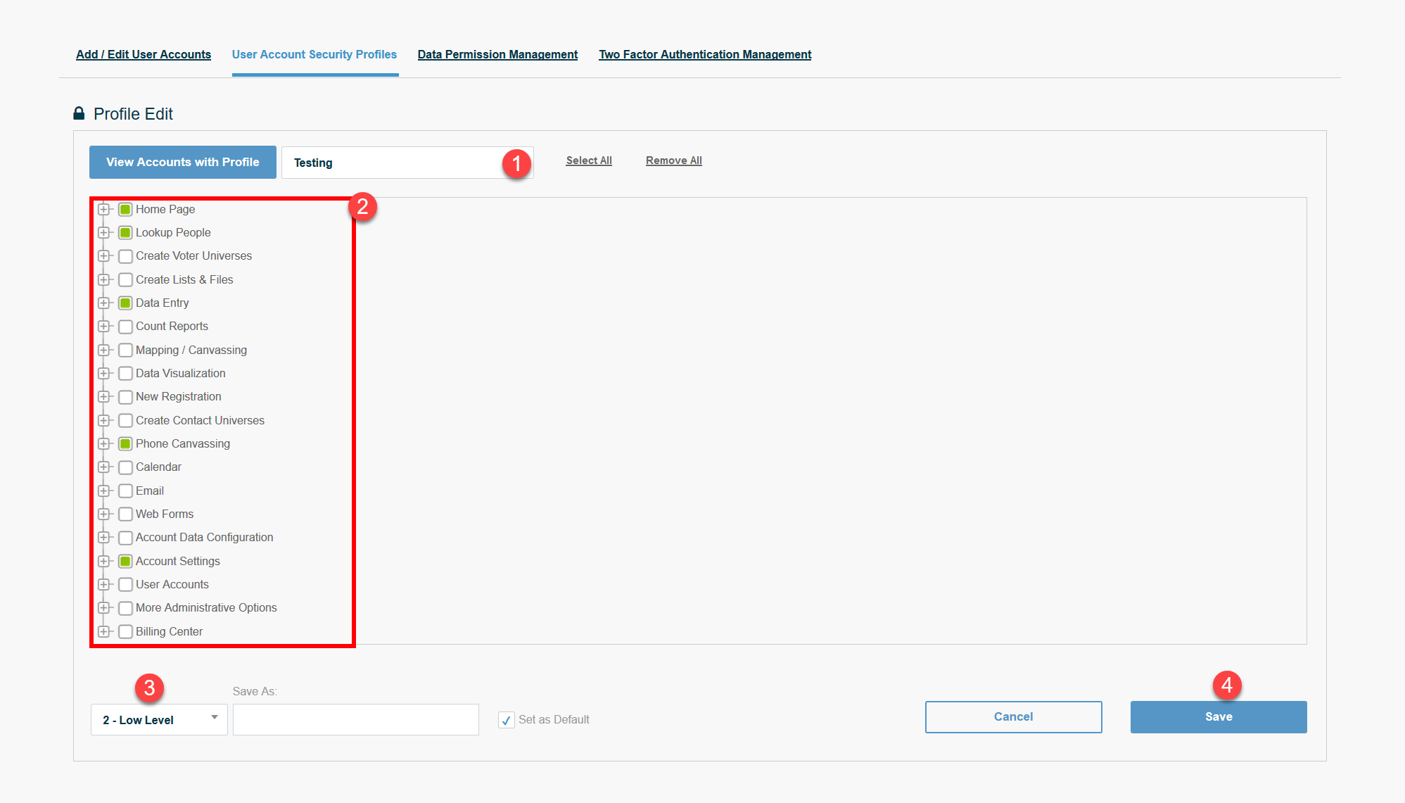Expand the Home Page tree item
The height and width of the screenshot is (803, 1405).
104,209
